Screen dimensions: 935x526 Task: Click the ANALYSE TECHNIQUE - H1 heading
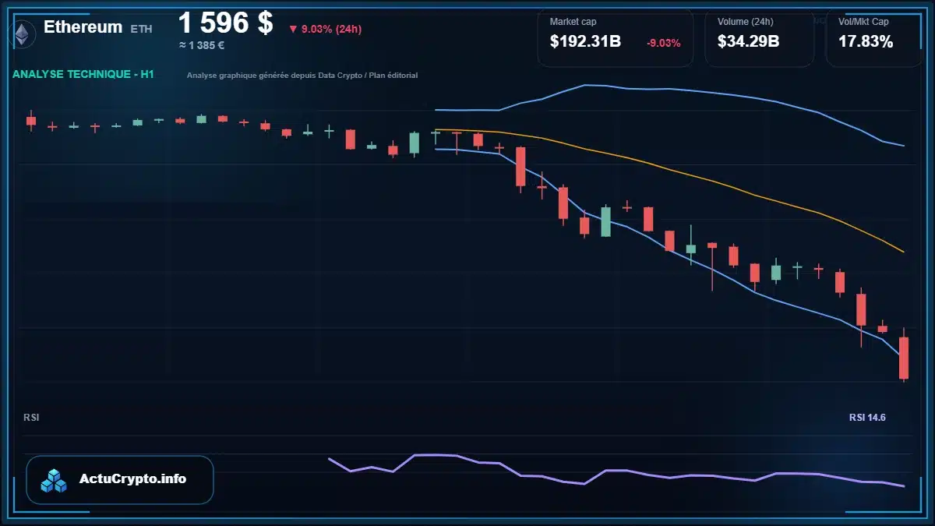[x=83, y=74]
